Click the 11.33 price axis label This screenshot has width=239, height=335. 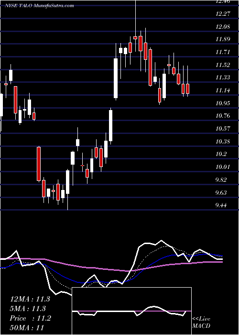(x=223, y=78)
